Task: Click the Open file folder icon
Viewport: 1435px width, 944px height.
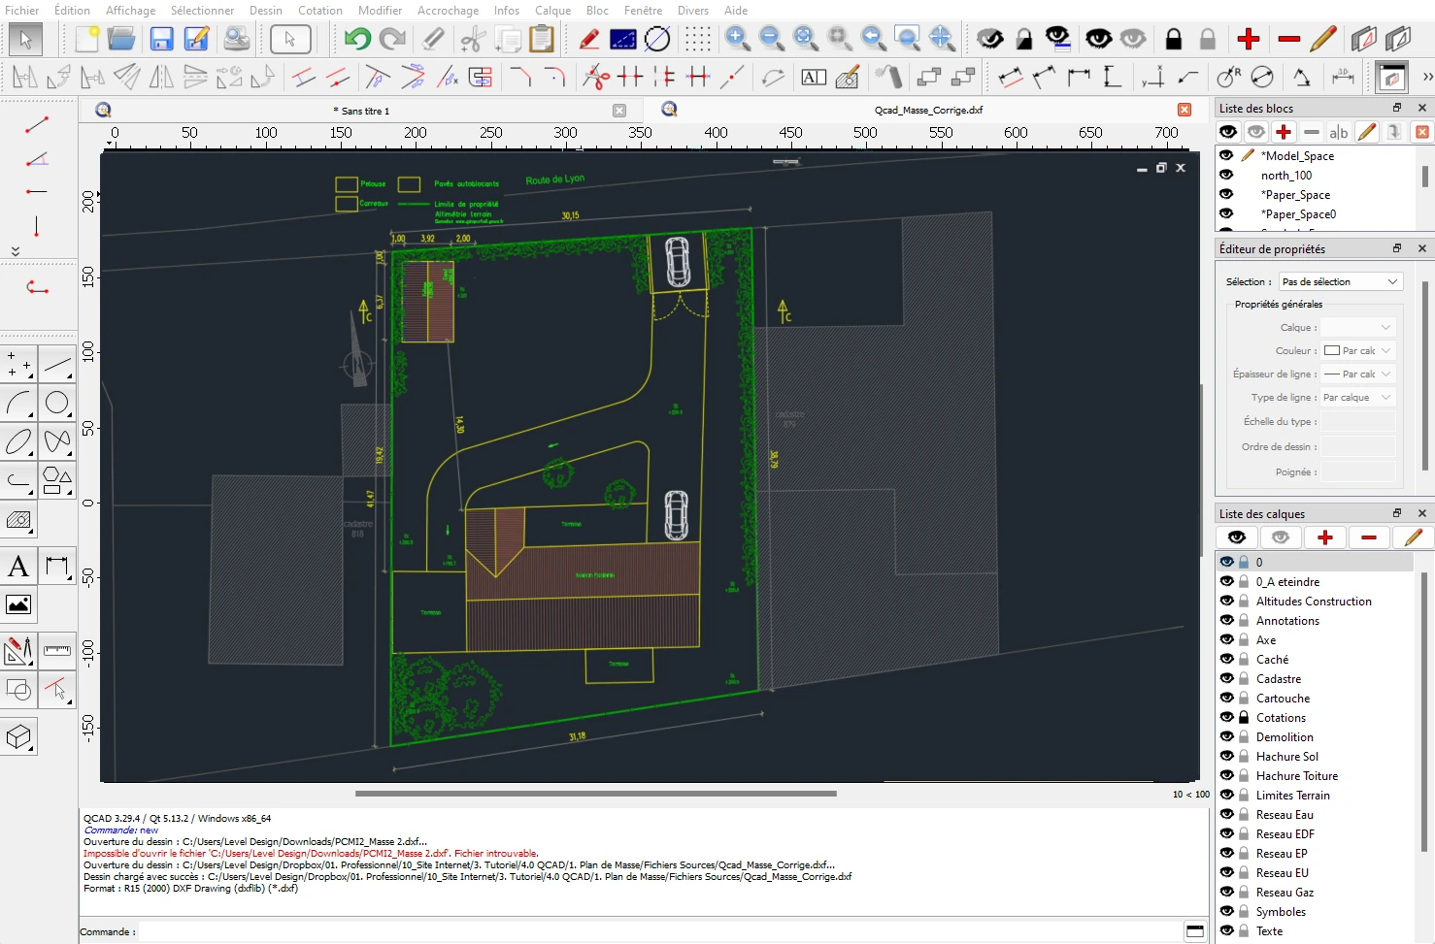Action: coord(121,39)
